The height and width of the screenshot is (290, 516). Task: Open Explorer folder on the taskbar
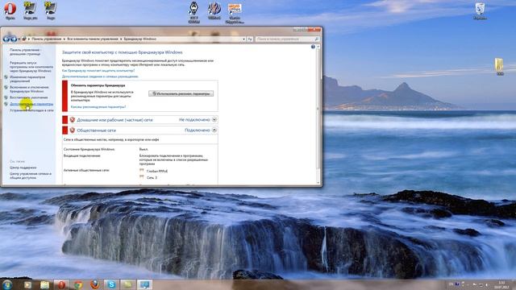(x=44, y=284)
